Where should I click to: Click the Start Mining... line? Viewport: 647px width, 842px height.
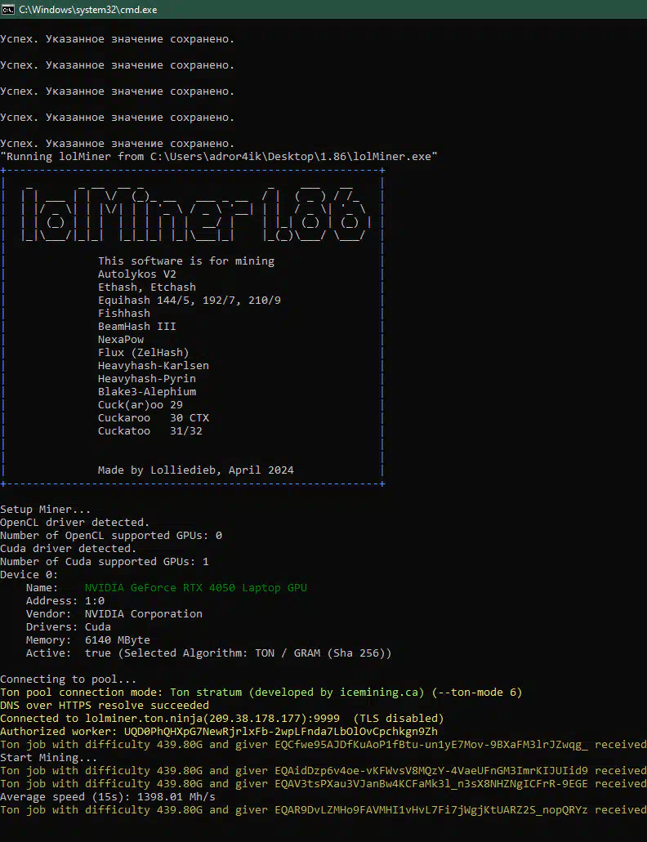[49, 758]
